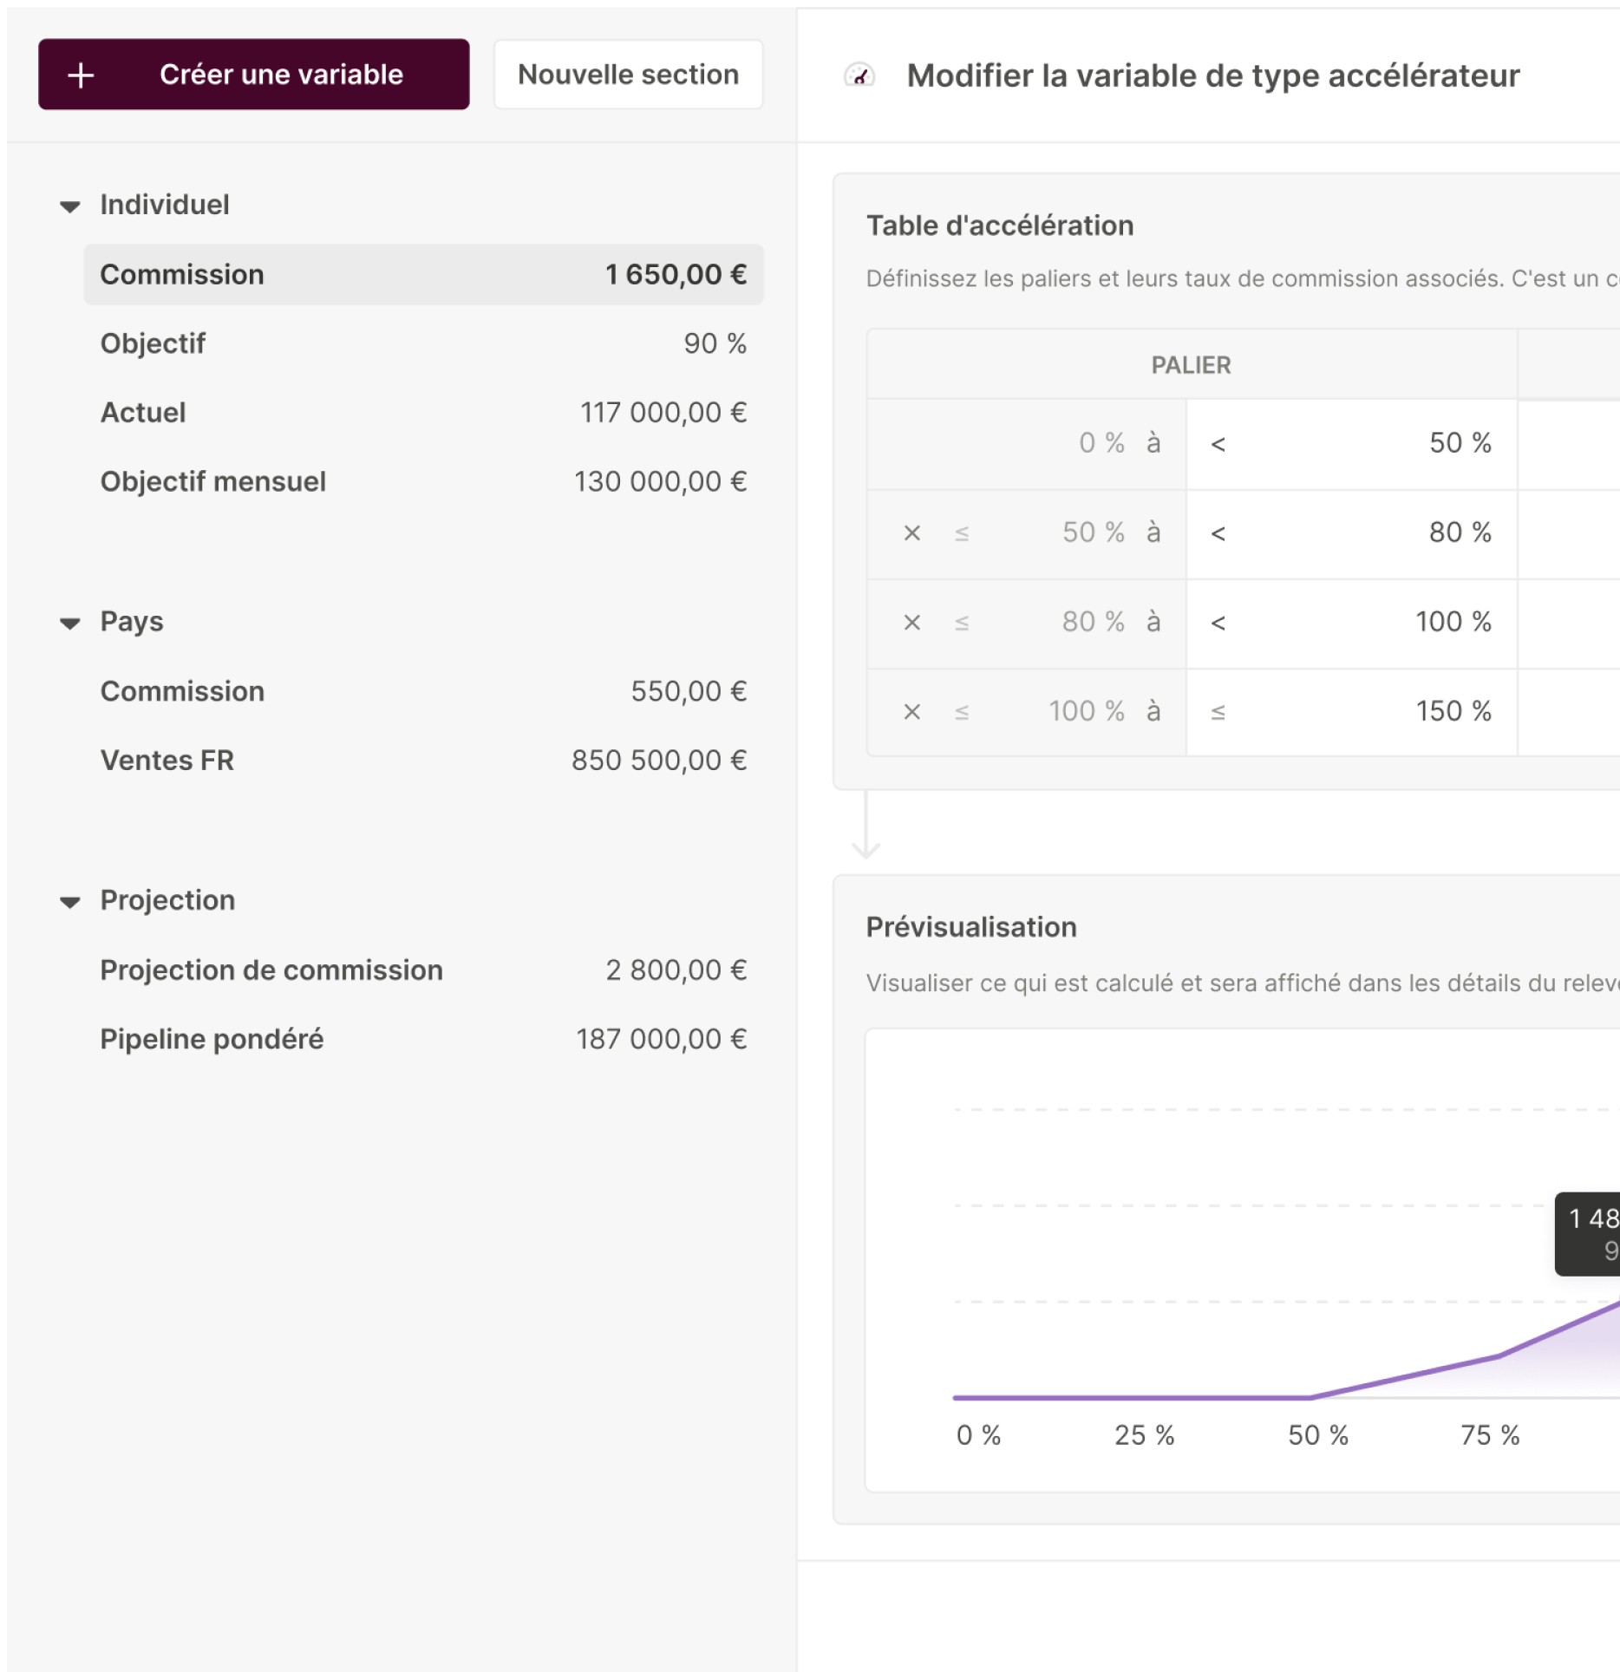Open the Ventes FR variable

[x=423, y=761]
